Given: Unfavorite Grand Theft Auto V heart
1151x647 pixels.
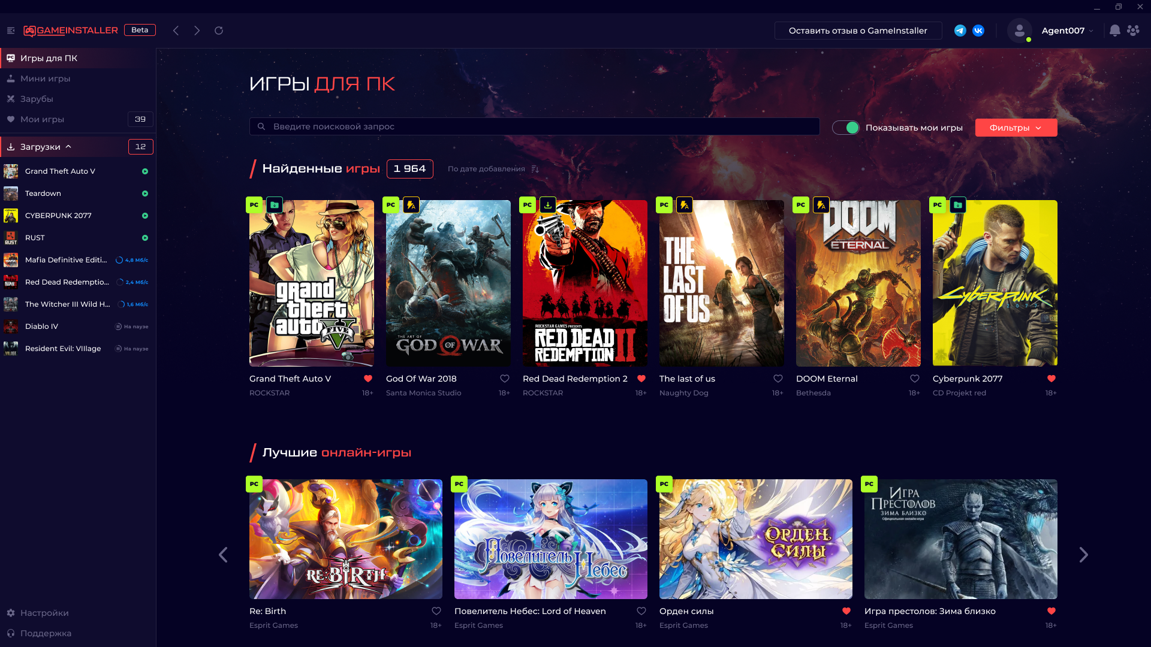Looking at the screenshot, I should [x=368, y=379].
